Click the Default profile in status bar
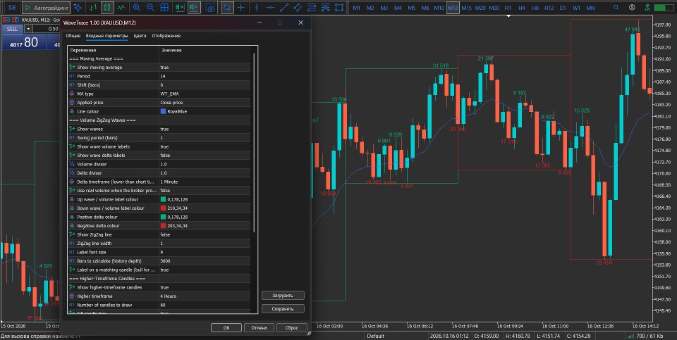The image size is (677, 340). [x=376, y=336]
